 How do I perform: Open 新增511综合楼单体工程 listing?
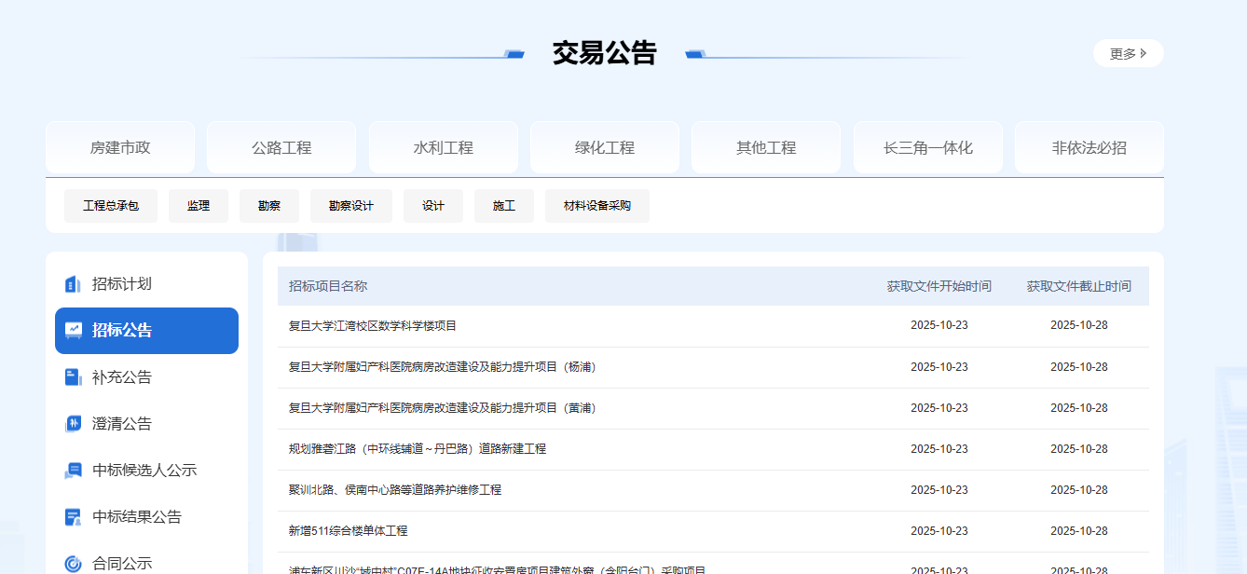pyautogui.click(x=349, y=531)
